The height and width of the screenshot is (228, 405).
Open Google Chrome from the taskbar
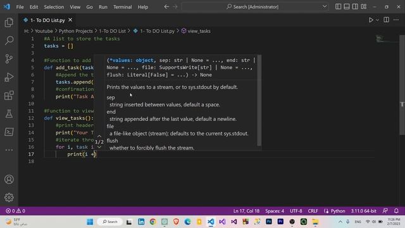(153, 222)
